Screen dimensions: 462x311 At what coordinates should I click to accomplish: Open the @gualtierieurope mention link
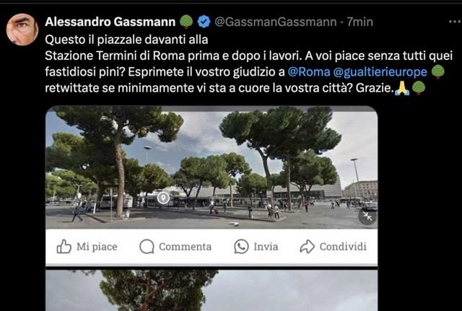pos(380,72)
